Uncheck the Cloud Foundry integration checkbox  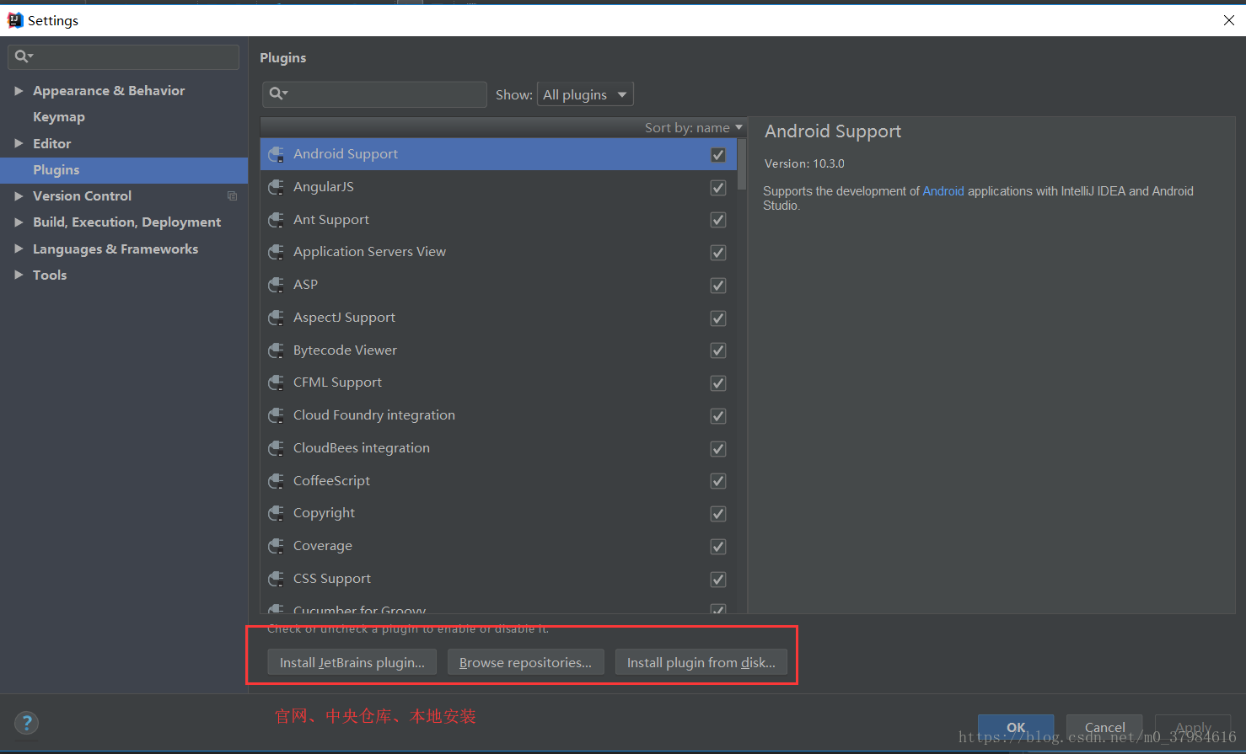pyautogui.click(x=718, y=416)
